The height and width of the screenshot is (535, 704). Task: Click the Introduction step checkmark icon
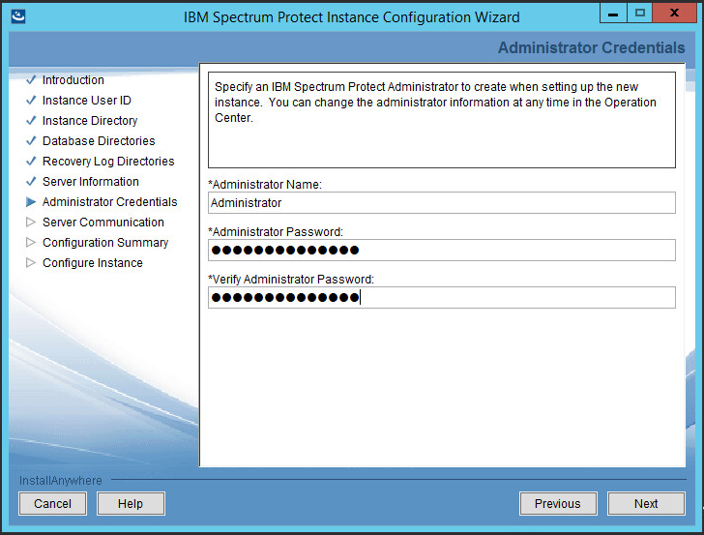(x=31, y=80)
